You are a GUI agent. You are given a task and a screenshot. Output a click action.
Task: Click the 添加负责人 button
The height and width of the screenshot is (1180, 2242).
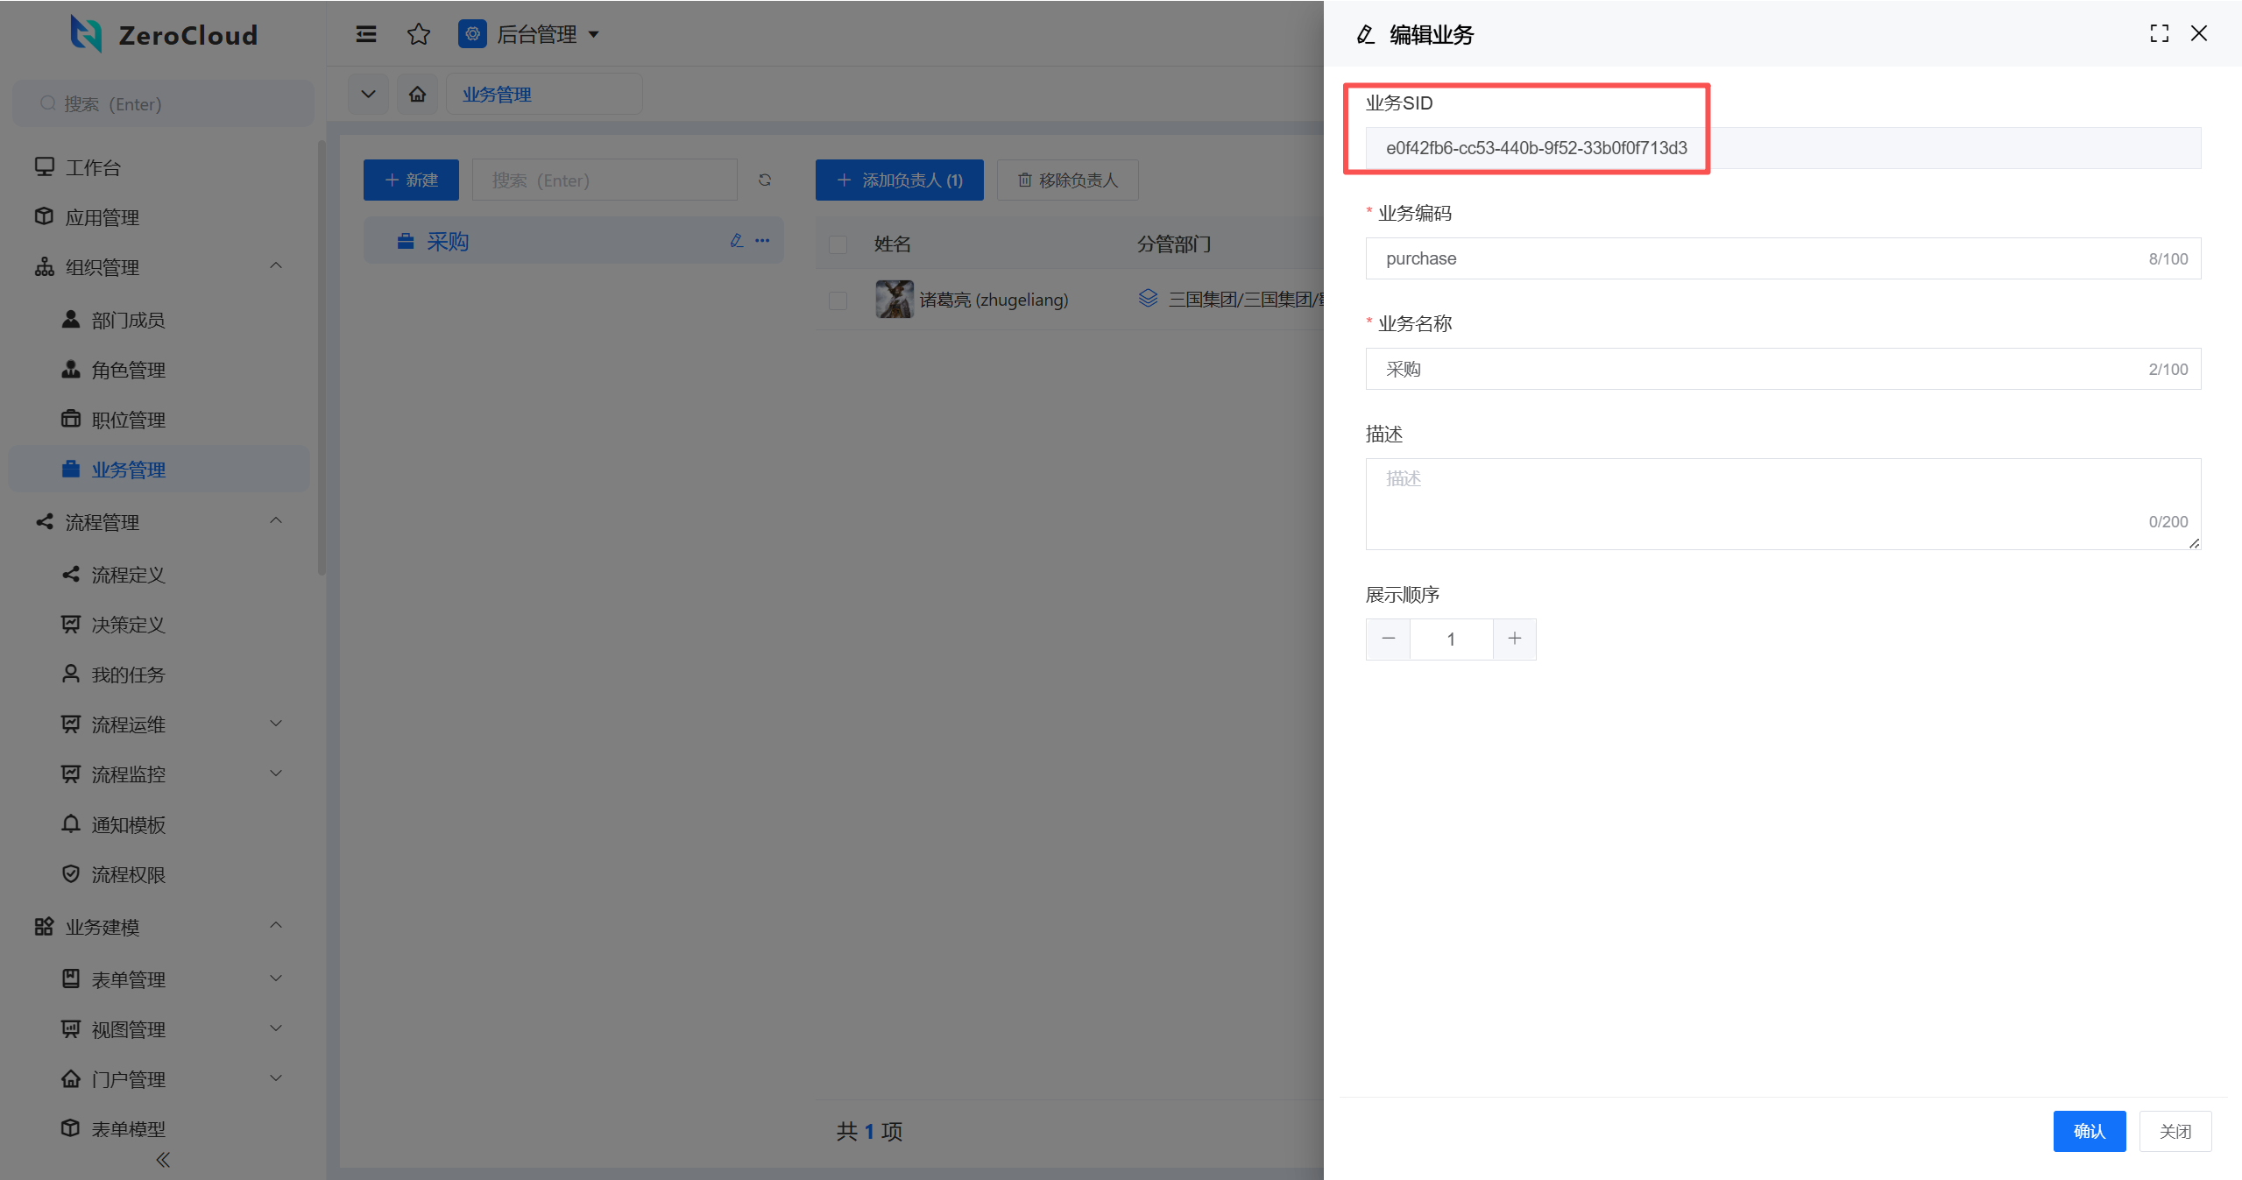(x=899, y=180)
